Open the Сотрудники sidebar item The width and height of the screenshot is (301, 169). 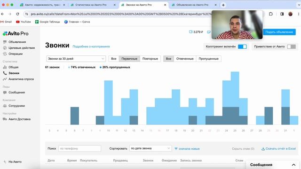coord(16,106)
